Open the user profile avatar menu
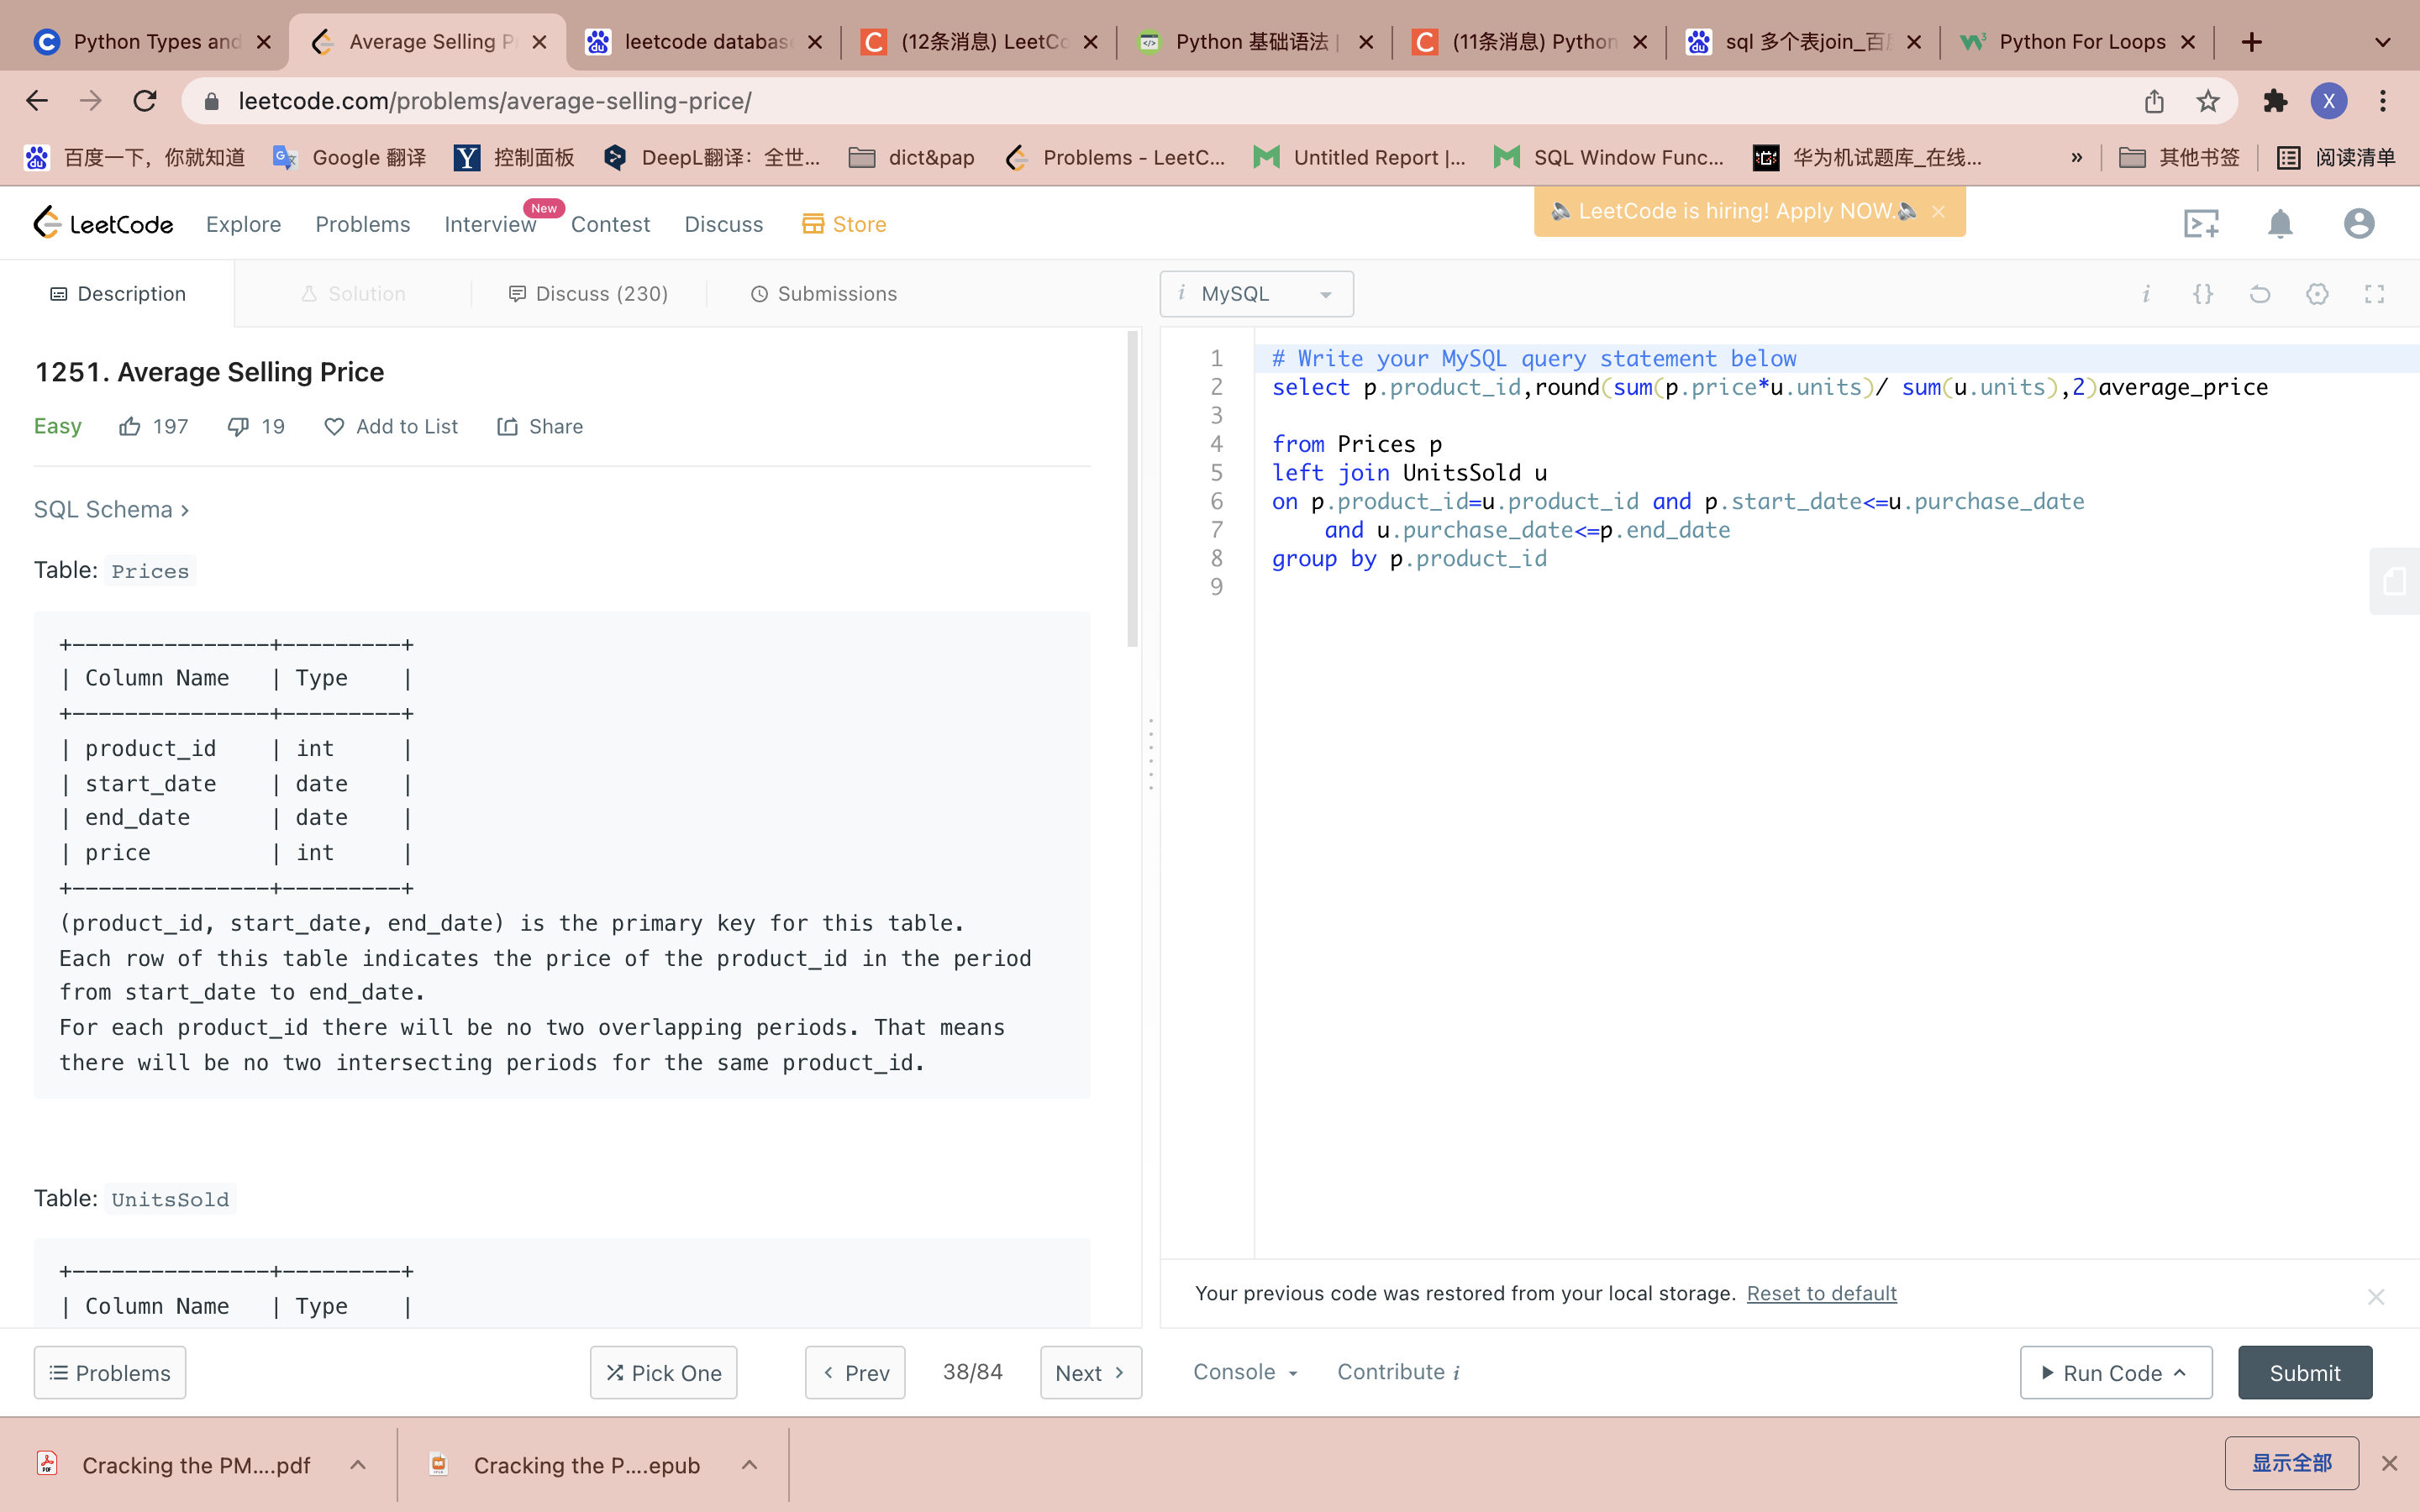Viewport: 2420px width, 1512px height. pos(2358,224)
